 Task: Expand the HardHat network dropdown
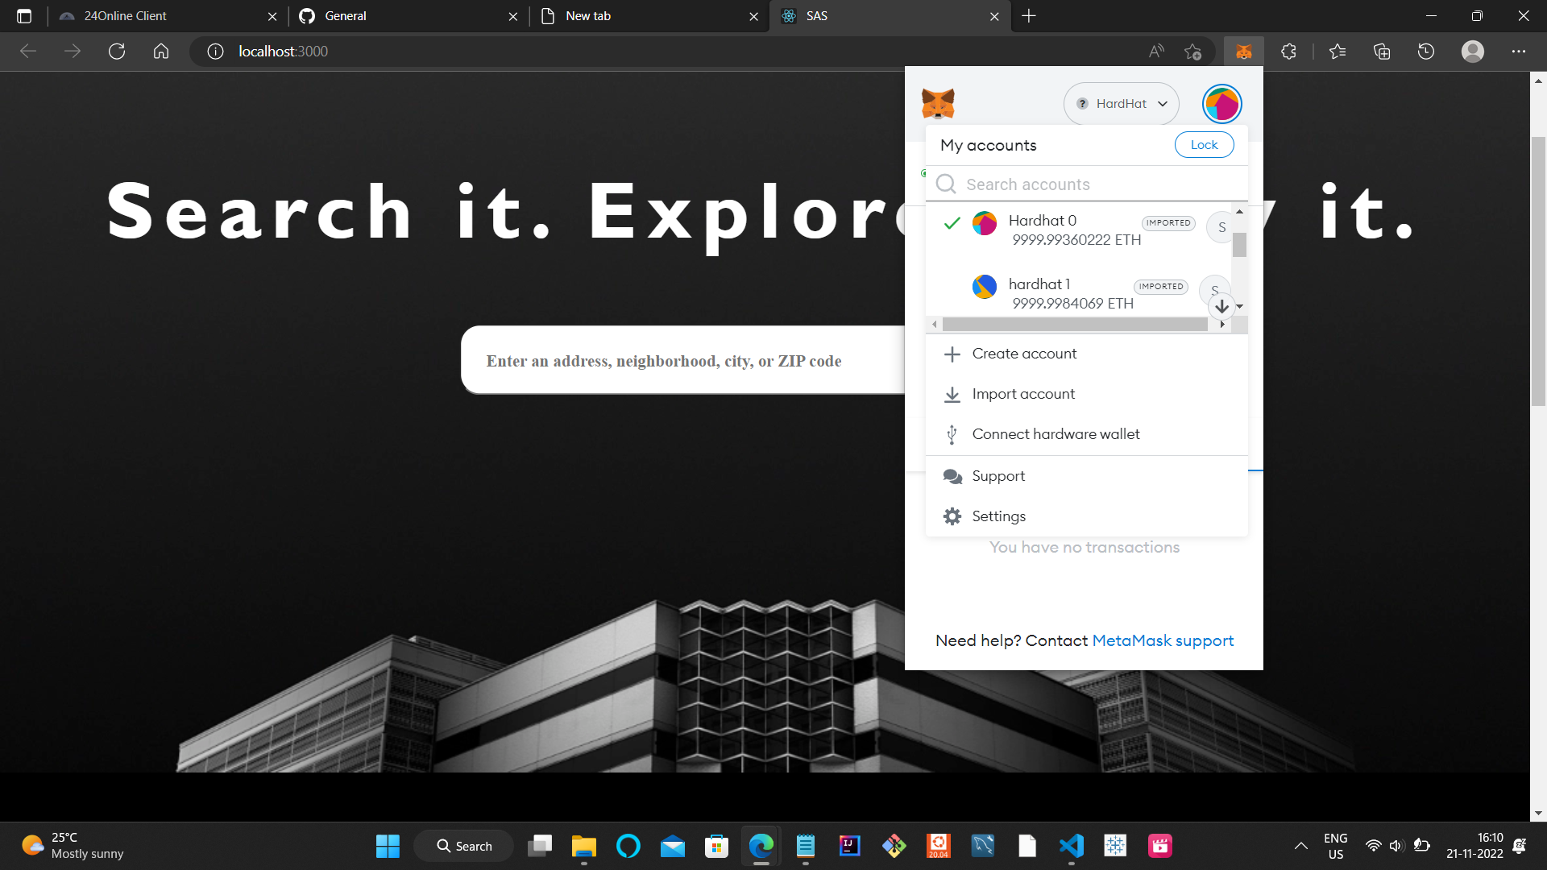[1122, 103]
